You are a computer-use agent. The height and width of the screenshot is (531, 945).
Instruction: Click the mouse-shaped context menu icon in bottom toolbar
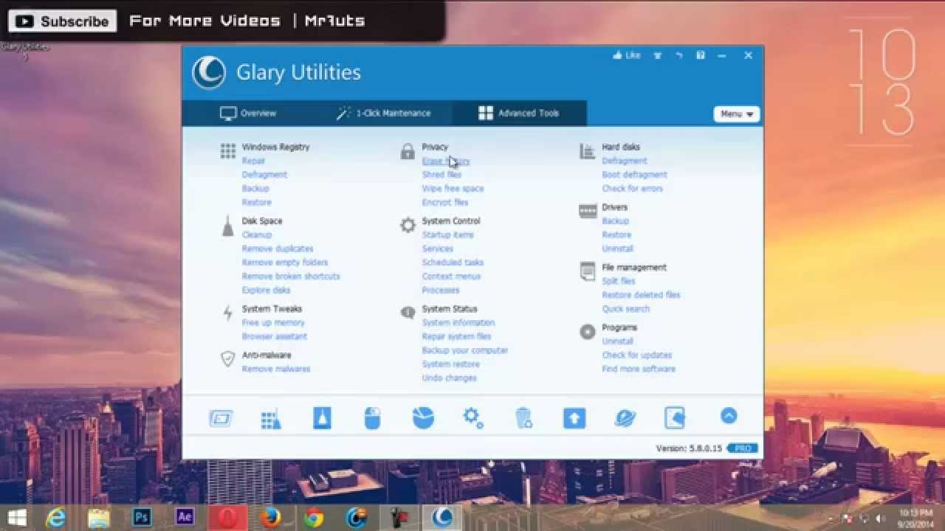[x=372, y=418]
